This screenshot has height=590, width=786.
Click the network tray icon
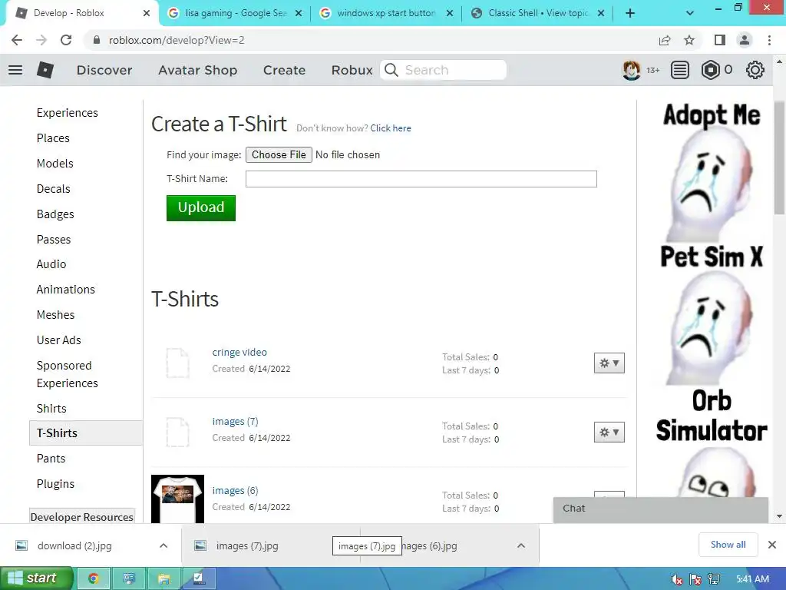pos(714,579)
